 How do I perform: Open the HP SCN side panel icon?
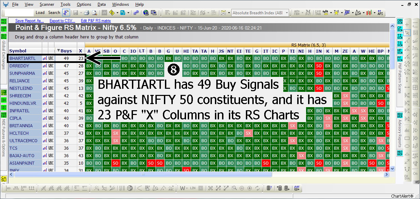tap(400, 52)
